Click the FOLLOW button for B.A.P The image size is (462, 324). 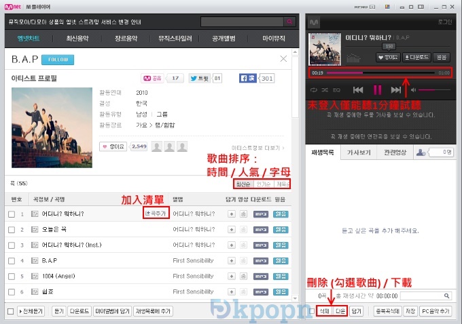pos(58,60)
